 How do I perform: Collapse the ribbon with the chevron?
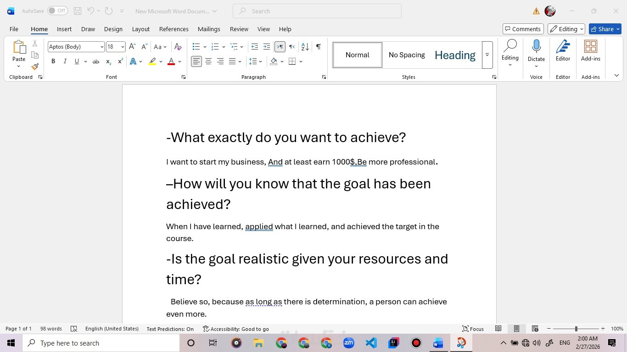[x=616, y=76]
